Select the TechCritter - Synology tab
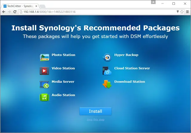This screenshot has width=191, height=133. coord(20,6)
